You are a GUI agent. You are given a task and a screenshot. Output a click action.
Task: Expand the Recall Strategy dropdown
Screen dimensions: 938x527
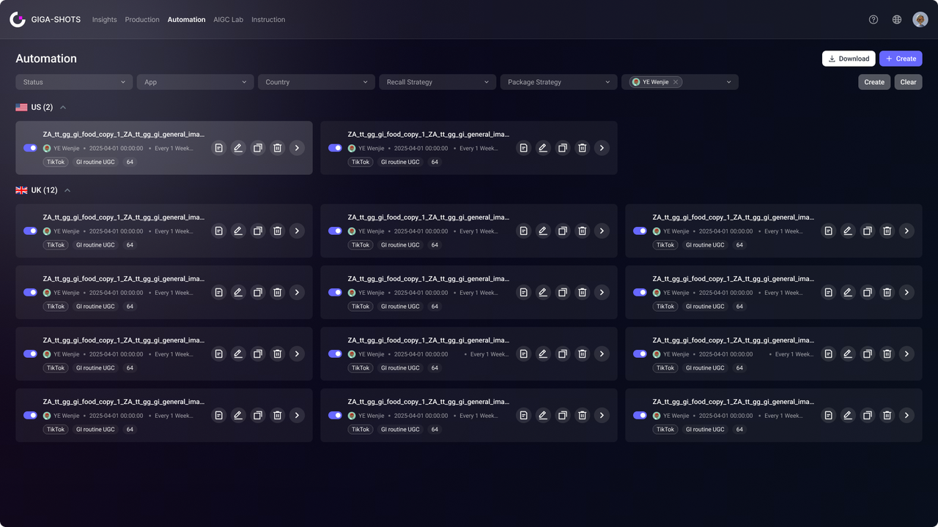click(437, 82)
